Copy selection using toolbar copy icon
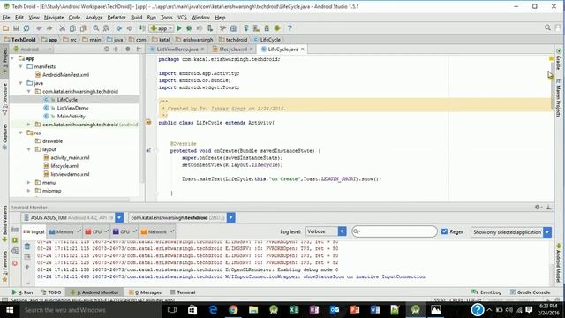565x318 pixels. [x=72, y=28]
